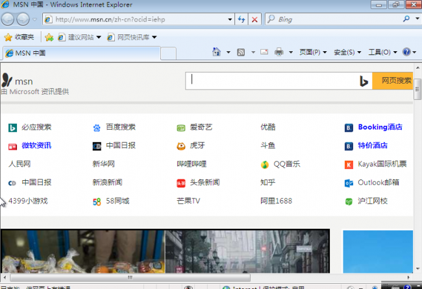Click the 虎牙 orange icon
This screenshot has height=289, width=422.
(181, 146)
